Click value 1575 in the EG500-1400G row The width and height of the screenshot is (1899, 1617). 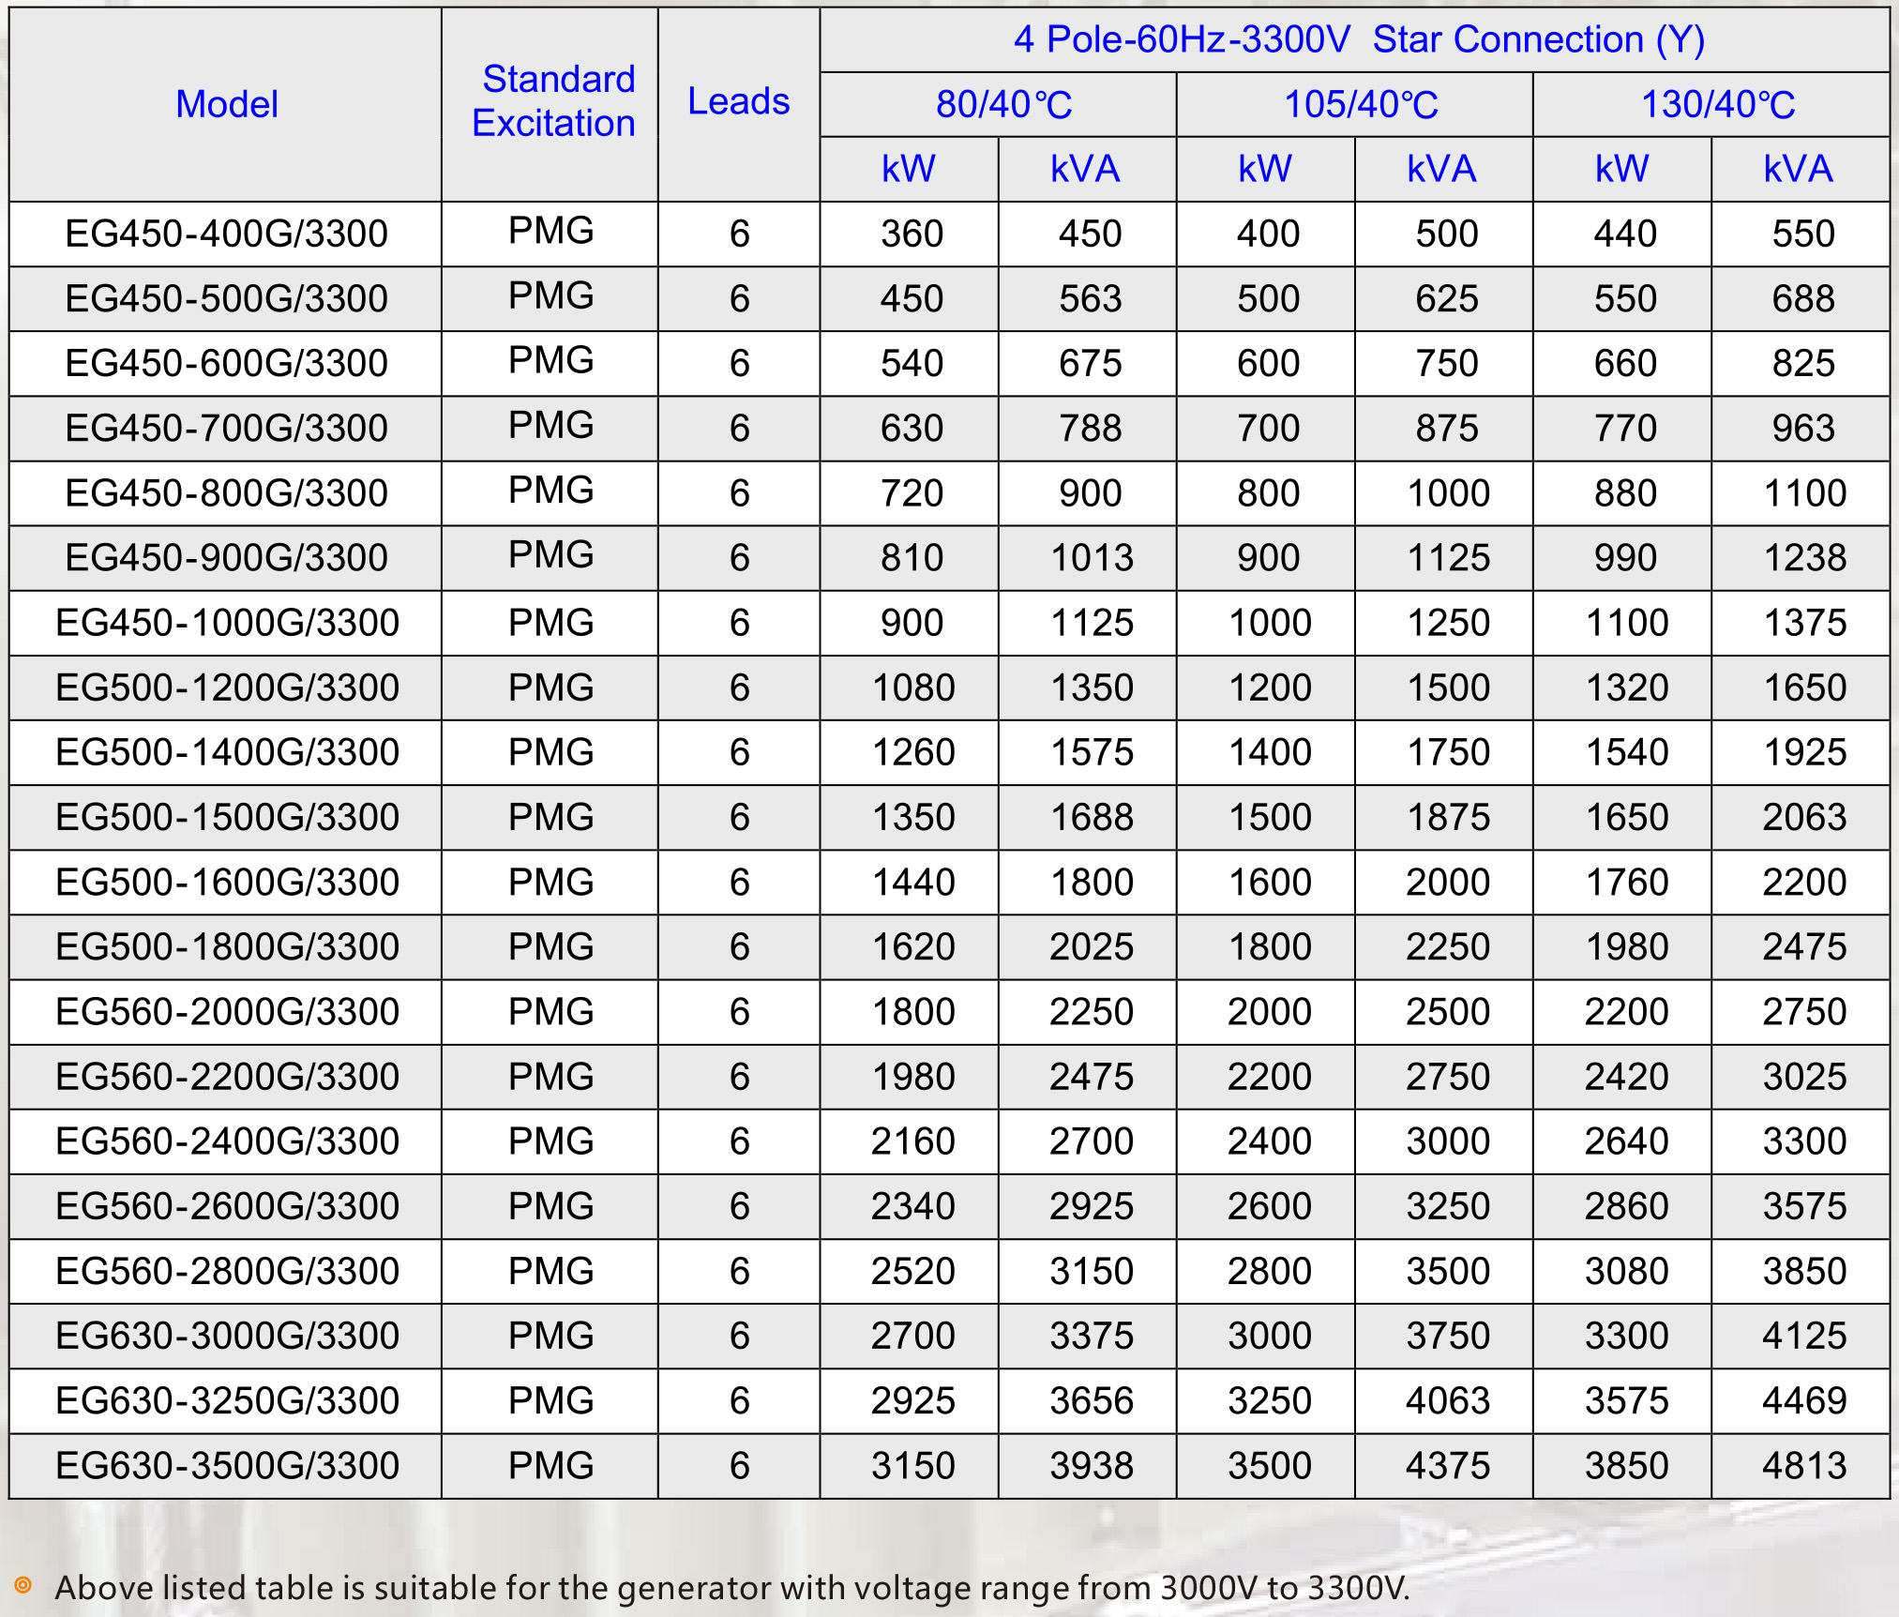point(1092,752)
